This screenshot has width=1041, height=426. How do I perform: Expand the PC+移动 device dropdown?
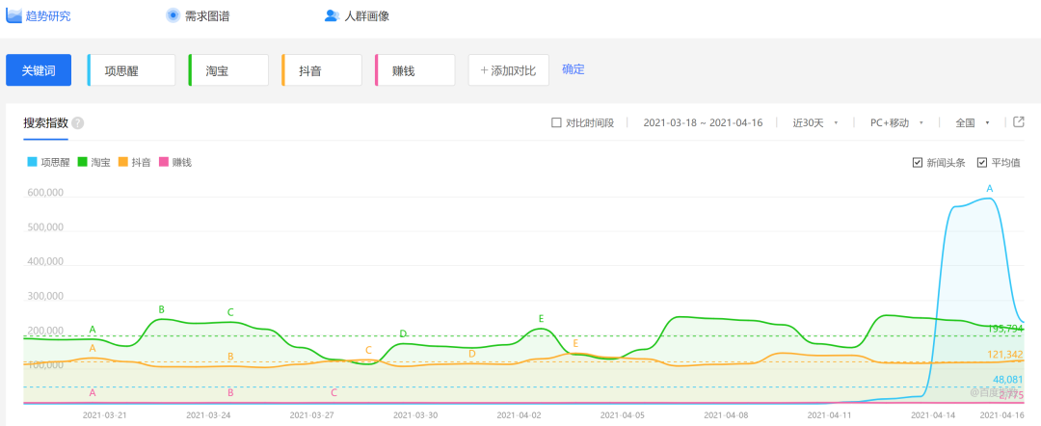895,123
